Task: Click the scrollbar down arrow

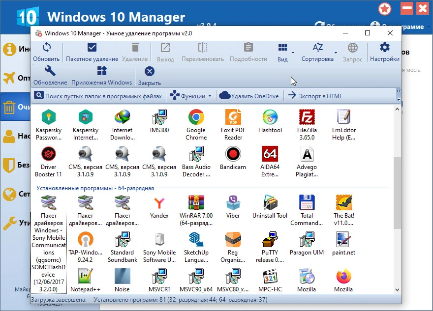Action: coord(397,289)
